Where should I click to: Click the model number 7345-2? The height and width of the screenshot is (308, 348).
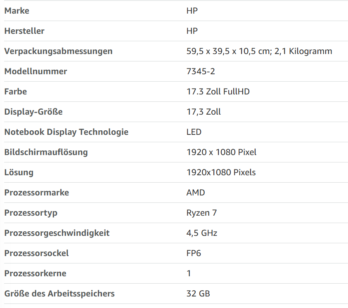coord(201,71)
